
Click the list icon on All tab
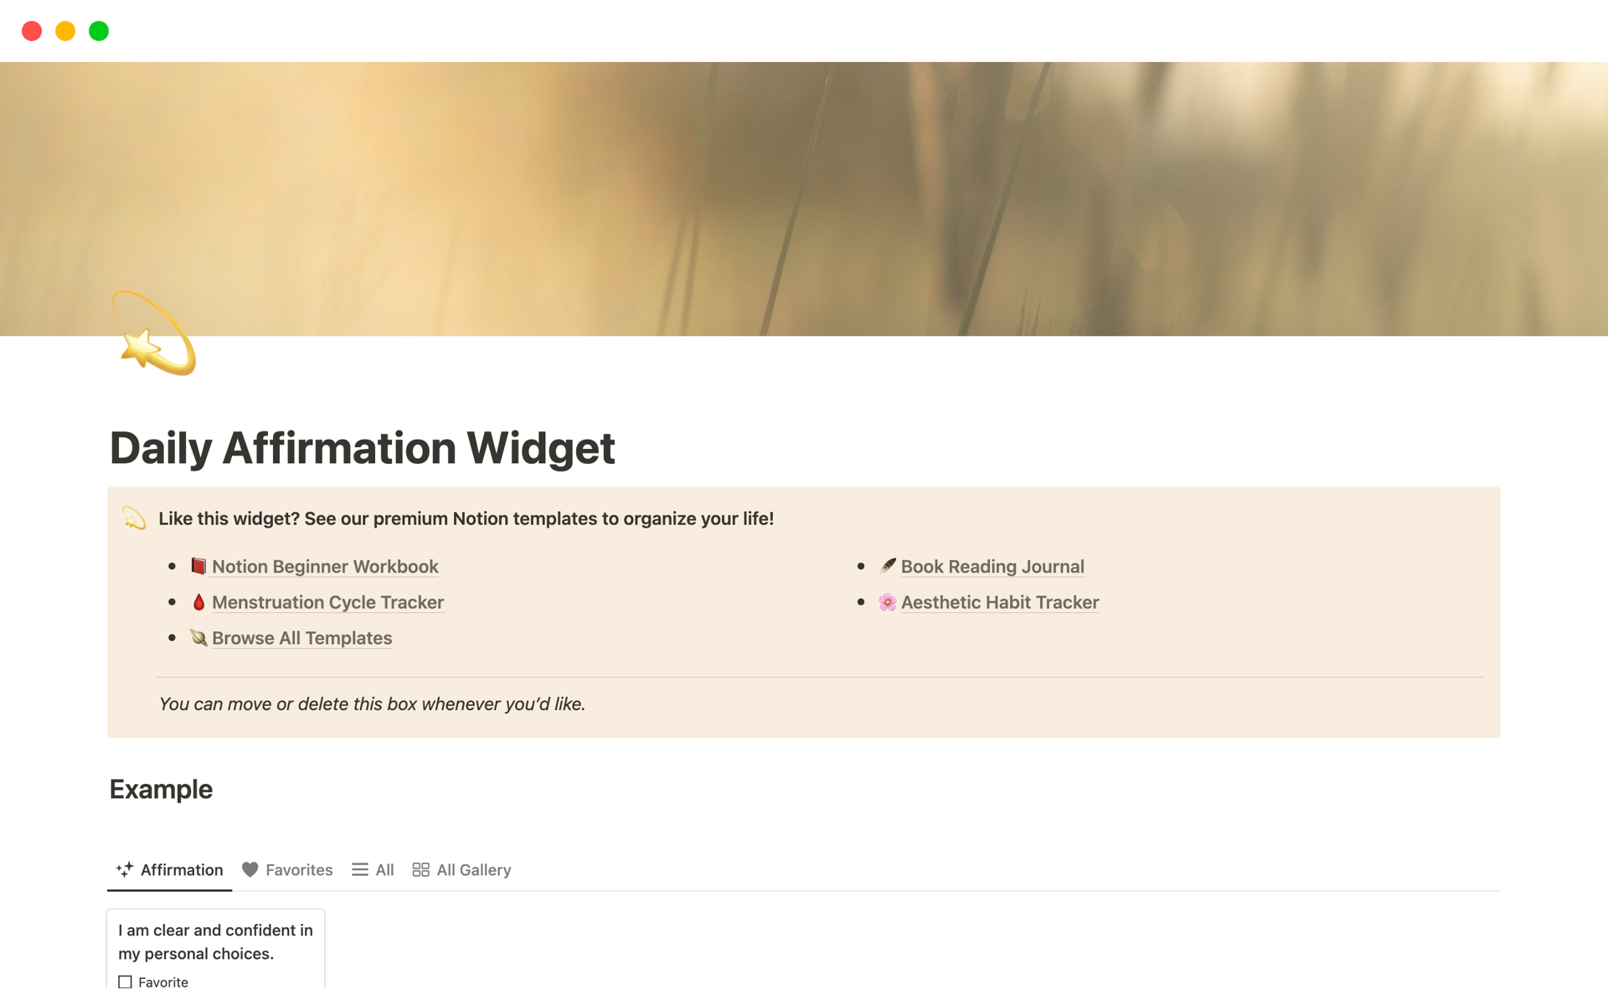pos(360,869)
